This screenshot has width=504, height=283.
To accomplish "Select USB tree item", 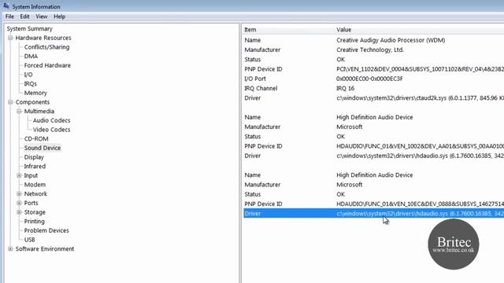I will (x=29, y=240).
